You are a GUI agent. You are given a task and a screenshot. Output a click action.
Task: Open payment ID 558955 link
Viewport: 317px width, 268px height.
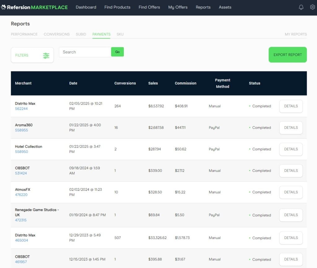tap(21, 130)
